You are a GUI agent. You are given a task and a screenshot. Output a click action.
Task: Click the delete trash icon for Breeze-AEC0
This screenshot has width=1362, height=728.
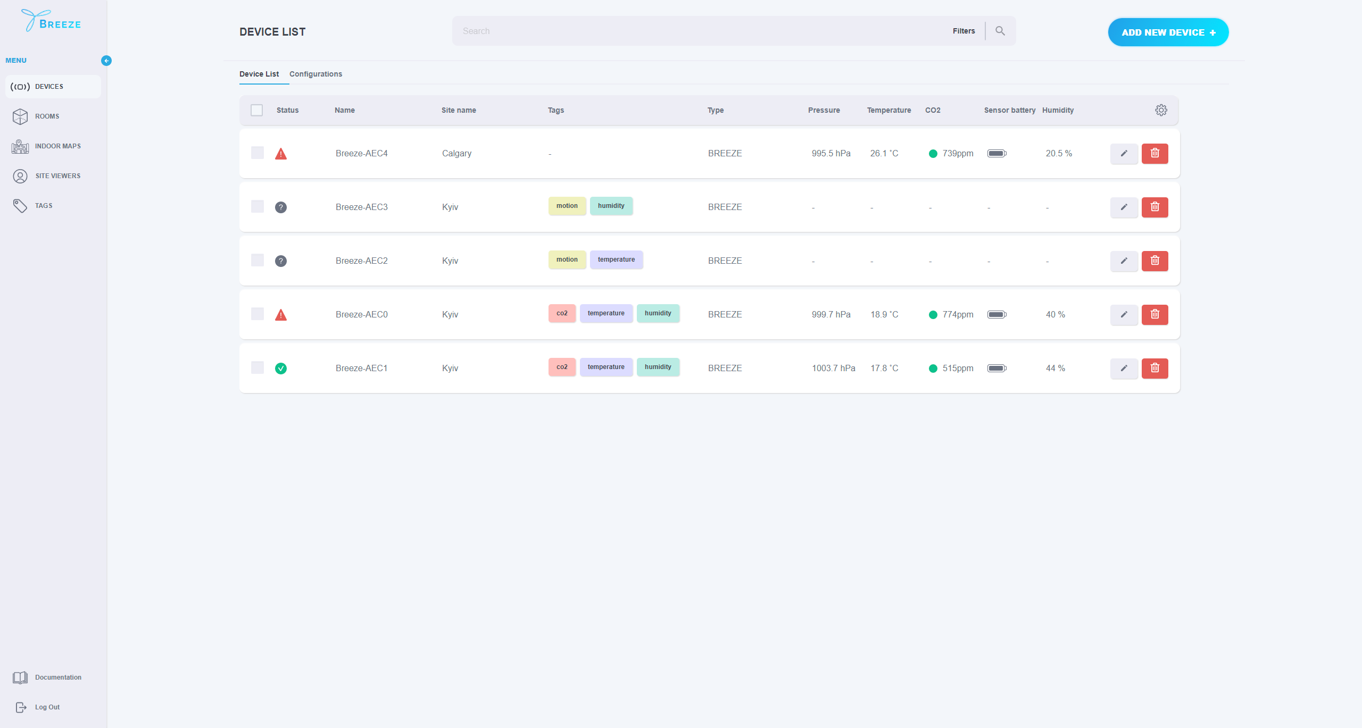(1155, 314)
